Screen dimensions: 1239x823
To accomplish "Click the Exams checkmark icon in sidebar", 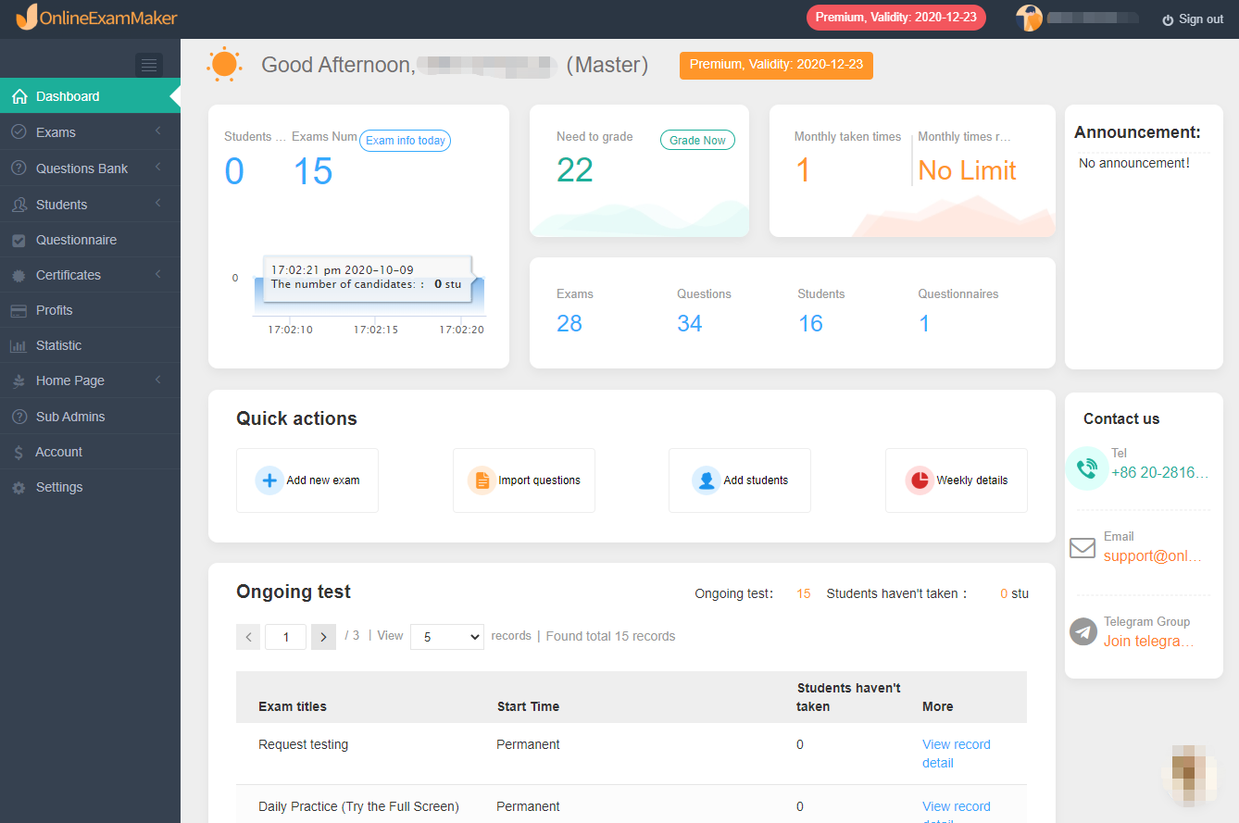I will pyautogui.click(x=19, y=132).
